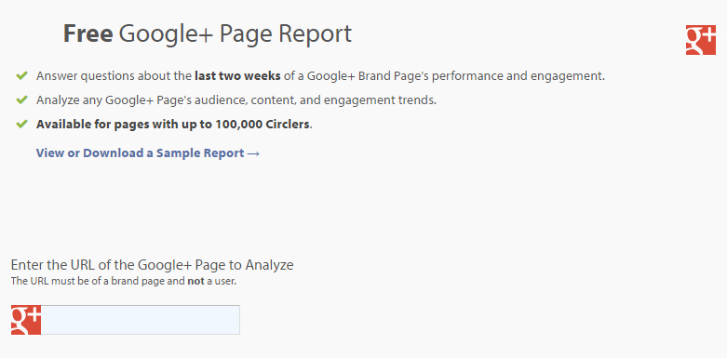727x358 pixels.
Task: Click the arrow after 'Sample Report'
Action: click(253, 153)
